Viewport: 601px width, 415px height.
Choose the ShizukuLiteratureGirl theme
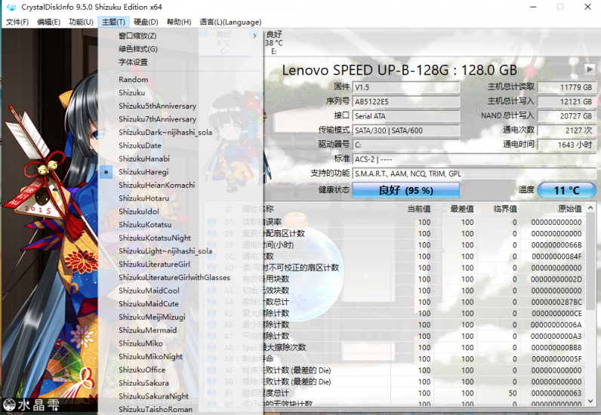coord(180,264)
